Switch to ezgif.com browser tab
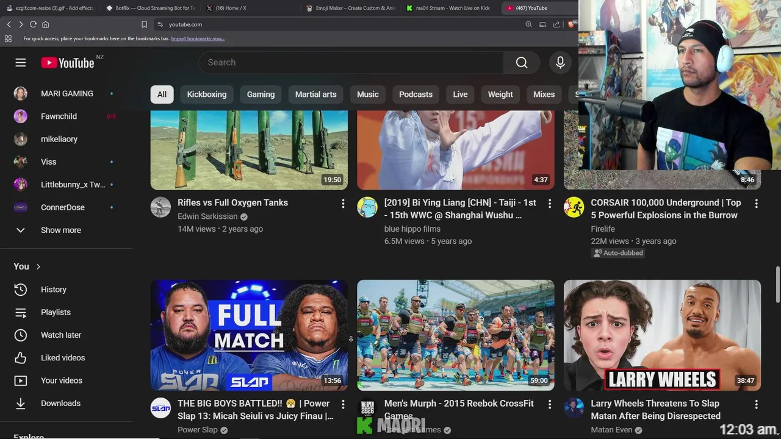781x439 pixels. 50,8
